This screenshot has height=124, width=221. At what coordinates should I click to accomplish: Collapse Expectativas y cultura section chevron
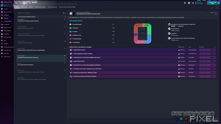click(215, 47)
